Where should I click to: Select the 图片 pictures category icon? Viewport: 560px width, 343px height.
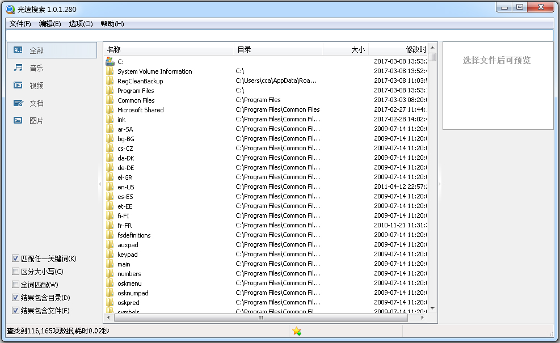point(18,121)
